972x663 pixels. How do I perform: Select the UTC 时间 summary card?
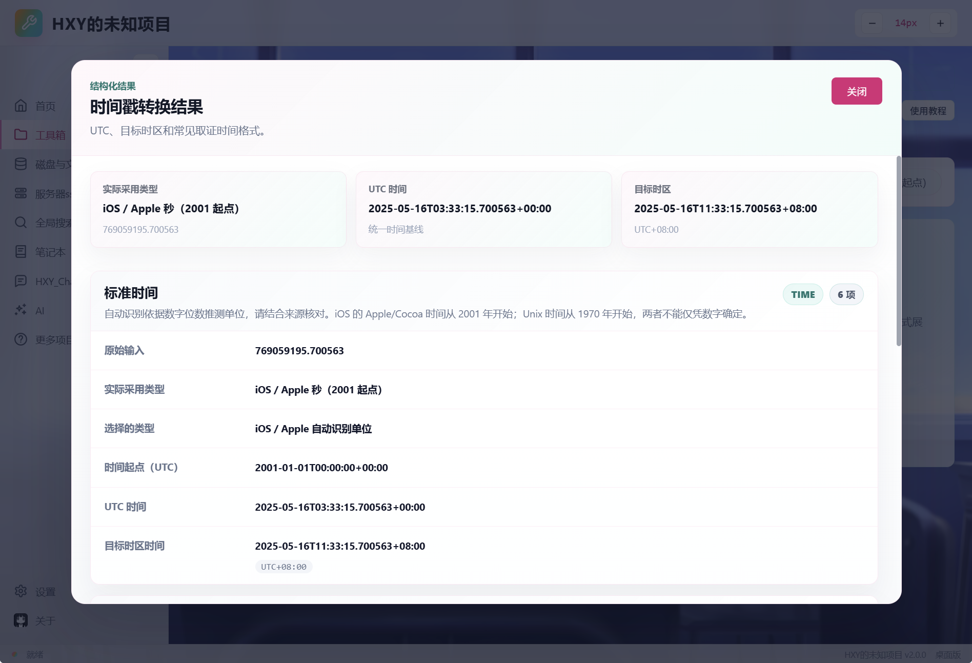[x=484, y=209]
